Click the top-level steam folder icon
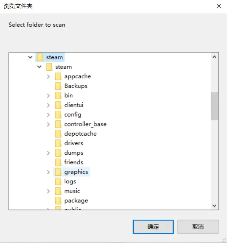227x243 pixels. click(x=40, y=57)
